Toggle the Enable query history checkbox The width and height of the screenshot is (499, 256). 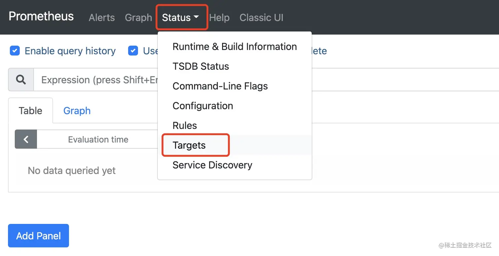(15, 51)
